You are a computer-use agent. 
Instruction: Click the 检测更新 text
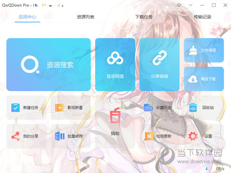(164, 136)
